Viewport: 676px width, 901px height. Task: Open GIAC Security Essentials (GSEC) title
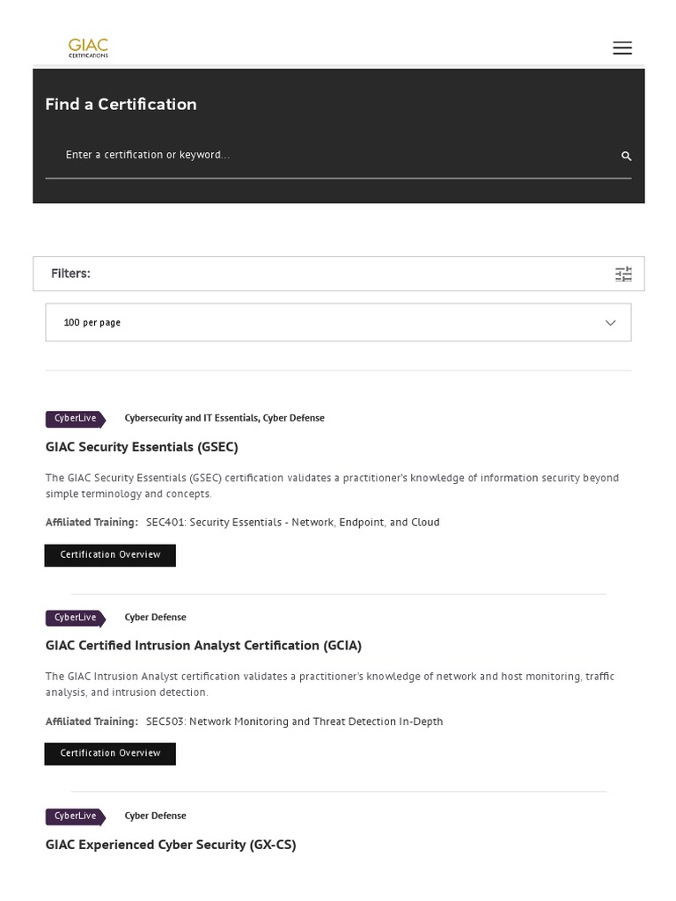(x=142, y=447)
